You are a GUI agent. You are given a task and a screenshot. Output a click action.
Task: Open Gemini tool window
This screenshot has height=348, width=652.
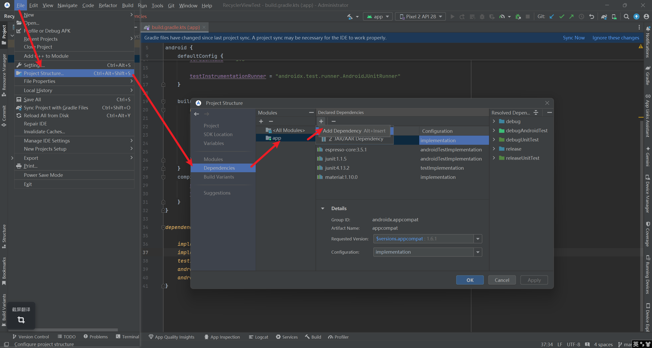648,156
